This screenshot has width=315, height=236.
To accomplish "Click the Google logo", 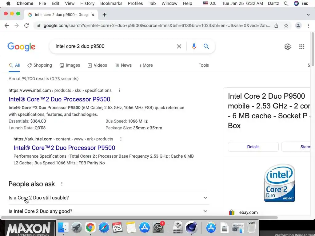I will pyautogui.click(x=22, y=47).
